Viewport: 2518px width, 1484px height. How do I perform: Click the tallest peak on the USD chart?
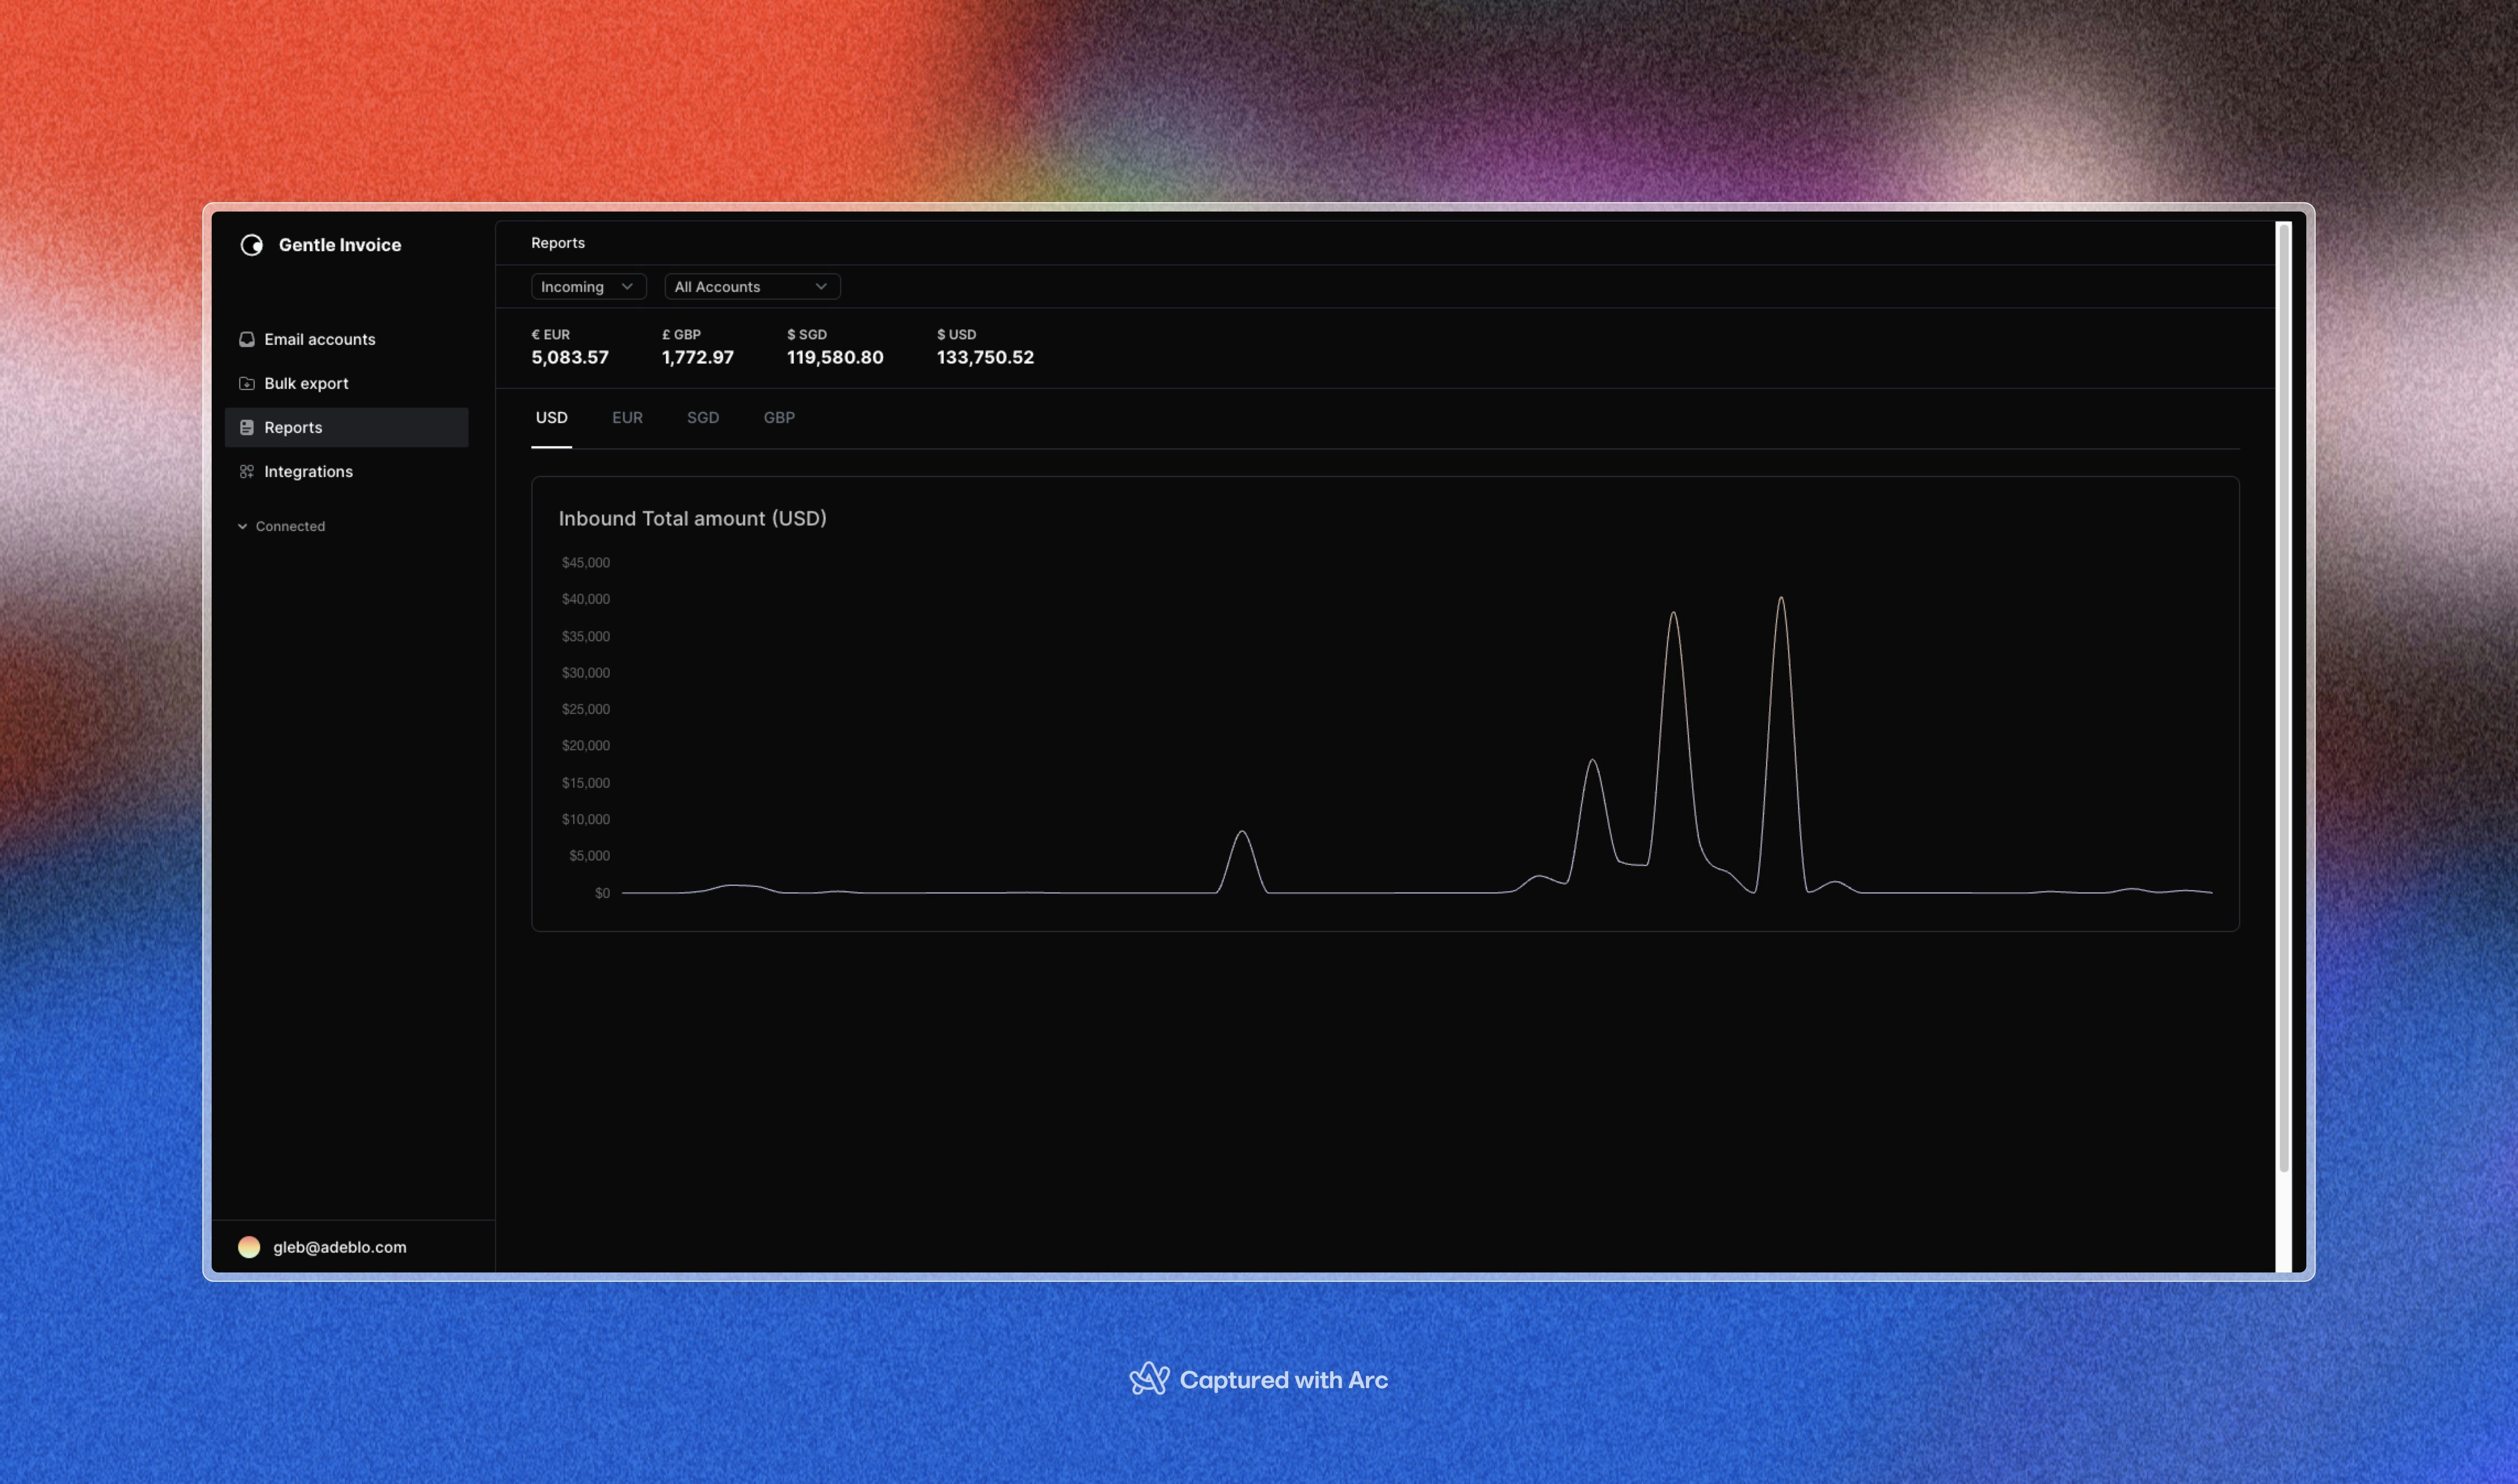pos(1780,599)
